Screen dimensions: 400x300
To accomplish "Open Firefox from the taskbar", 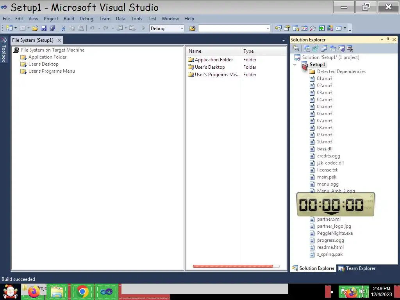I will (34, 292).
